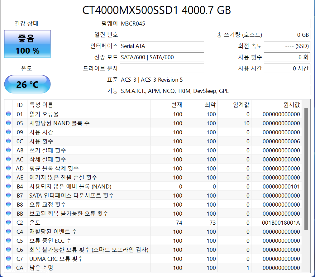Select the 삭제 실패 횟수 row
Screen dimensions: 315x277
click(x=153, y=159)
